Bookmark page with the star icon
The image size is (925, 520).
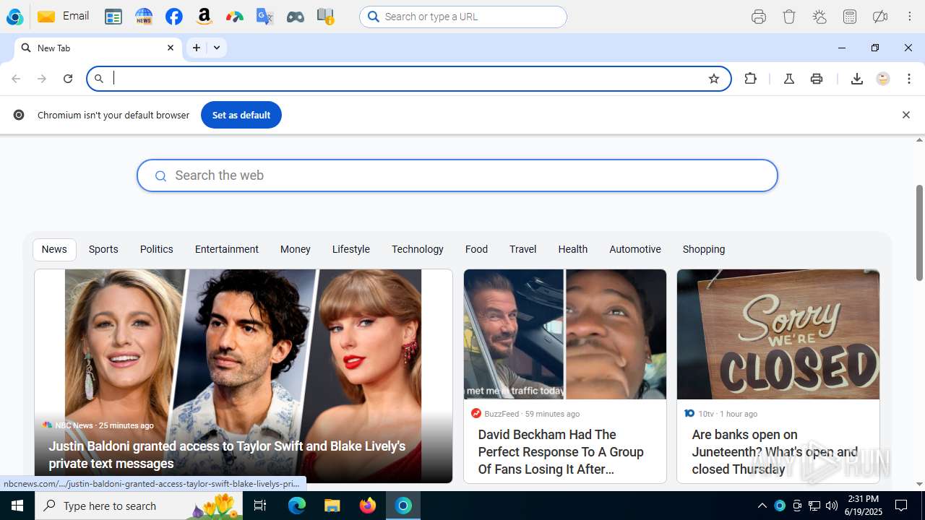pos(714,79)
